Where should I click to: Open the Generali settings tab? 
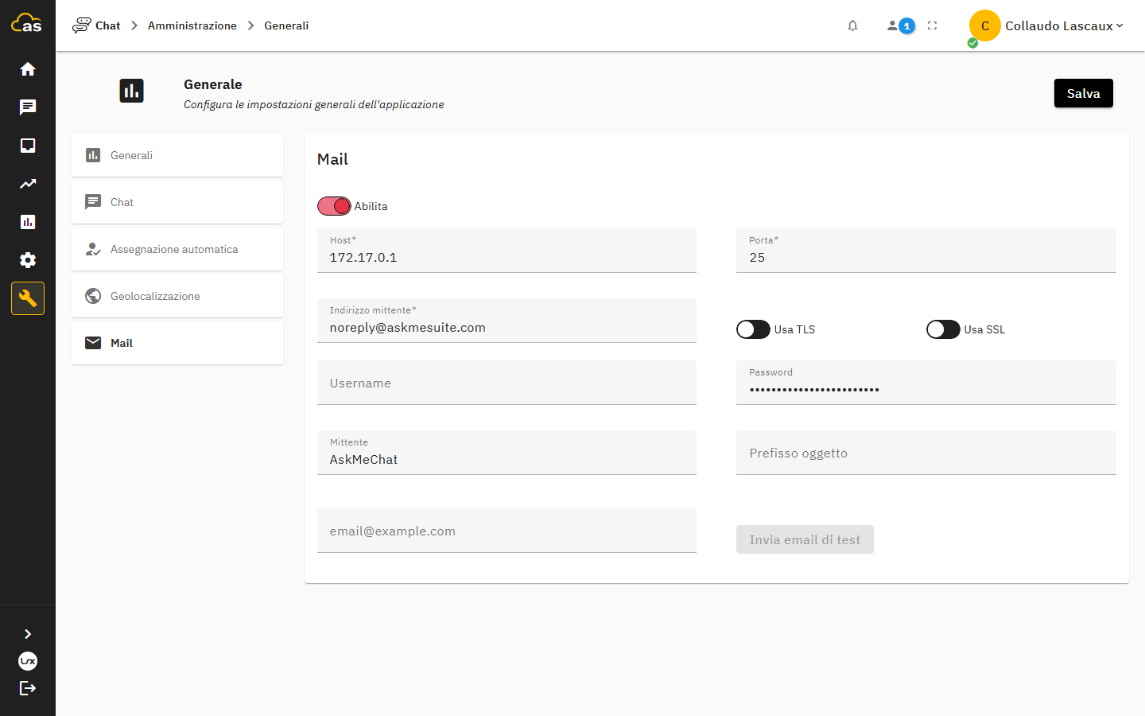[177, 155]
